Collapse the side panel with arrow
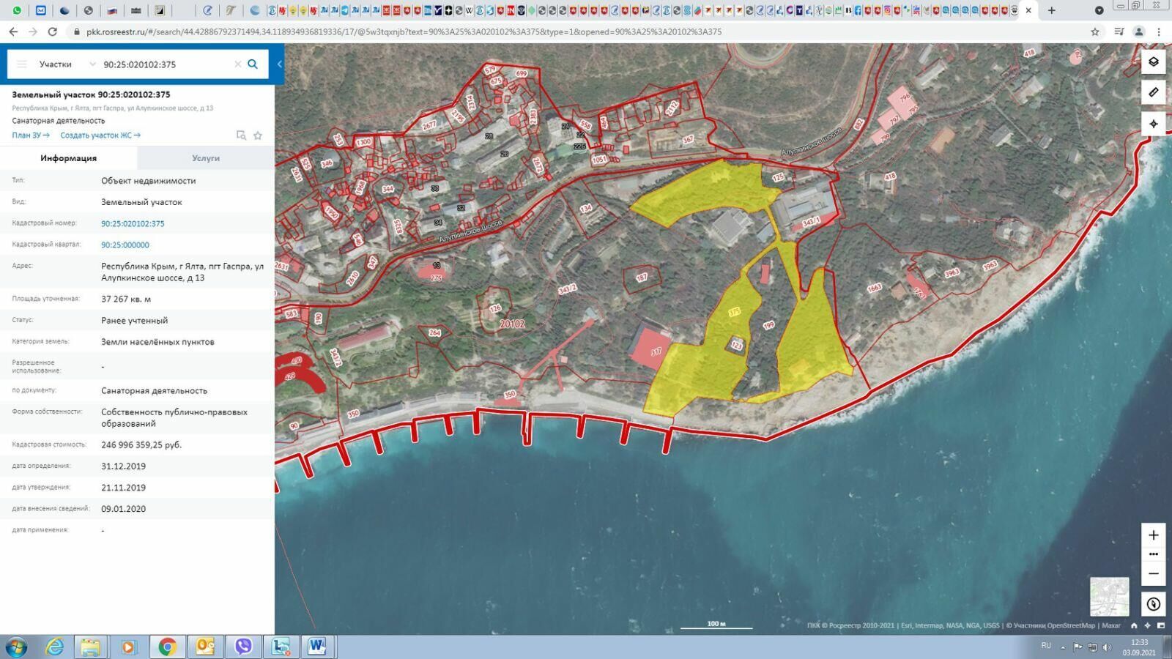The height and width of the screenshot is (659, 1172). pyautogui.click(x=279, y=64)
